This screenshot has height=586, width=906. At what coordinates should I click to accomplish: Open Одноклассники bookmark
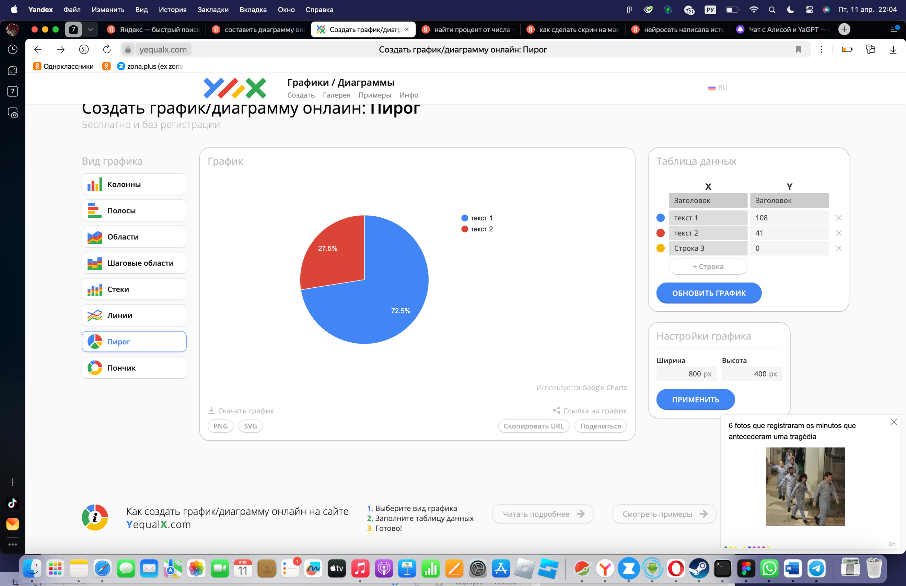(63, 66)
